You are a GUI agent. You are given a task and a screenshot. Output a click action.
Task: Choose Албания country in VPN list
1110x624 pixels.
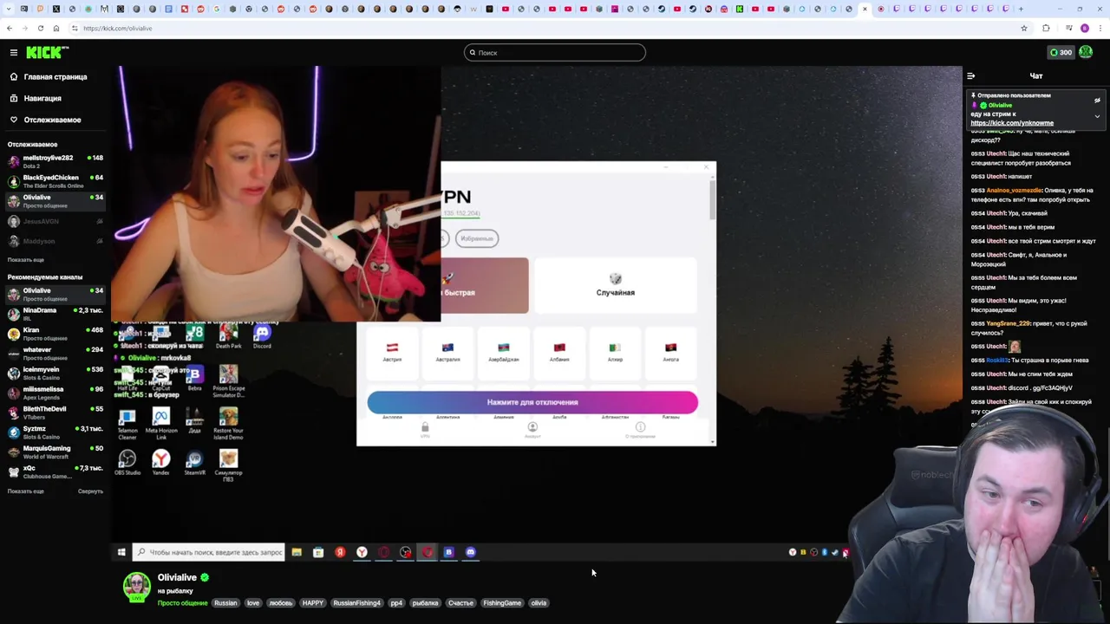click(x=559, y=351)
